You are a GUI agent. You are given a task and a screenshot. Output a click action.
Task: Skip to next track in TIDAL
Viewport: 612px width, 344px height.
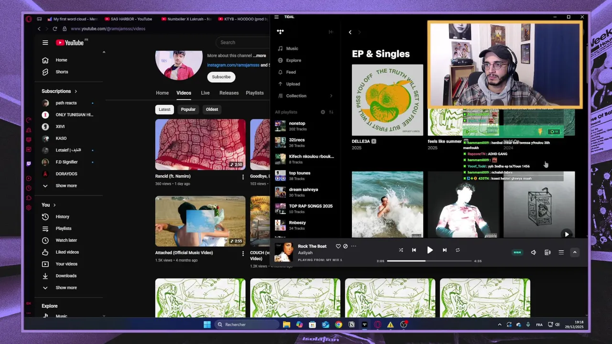click(x=445, y=250)
